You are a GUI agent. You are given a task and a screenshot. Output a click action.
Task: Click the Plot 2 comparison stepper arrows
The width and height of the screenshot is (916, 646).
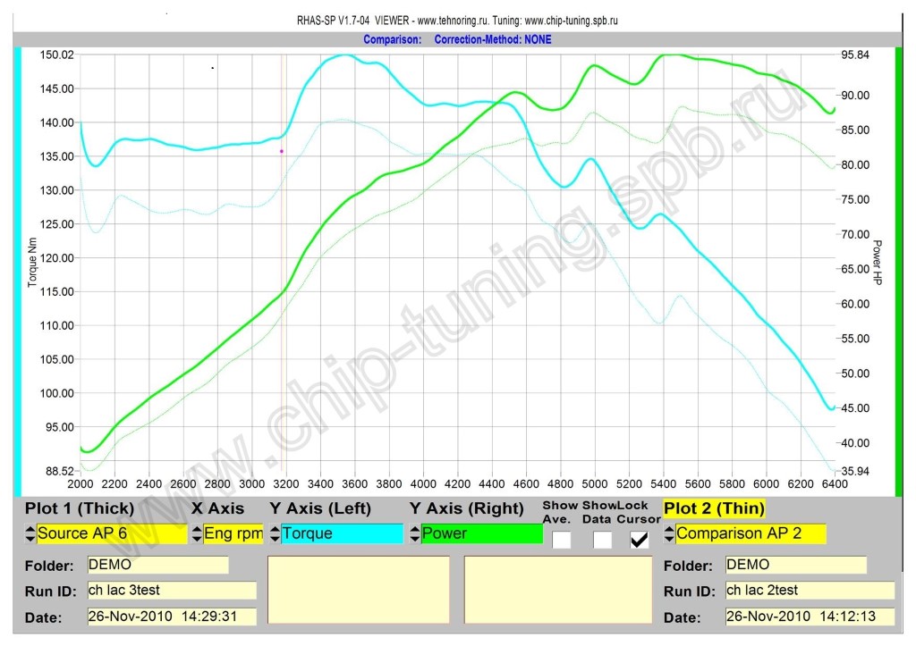[x=670, y=534]
